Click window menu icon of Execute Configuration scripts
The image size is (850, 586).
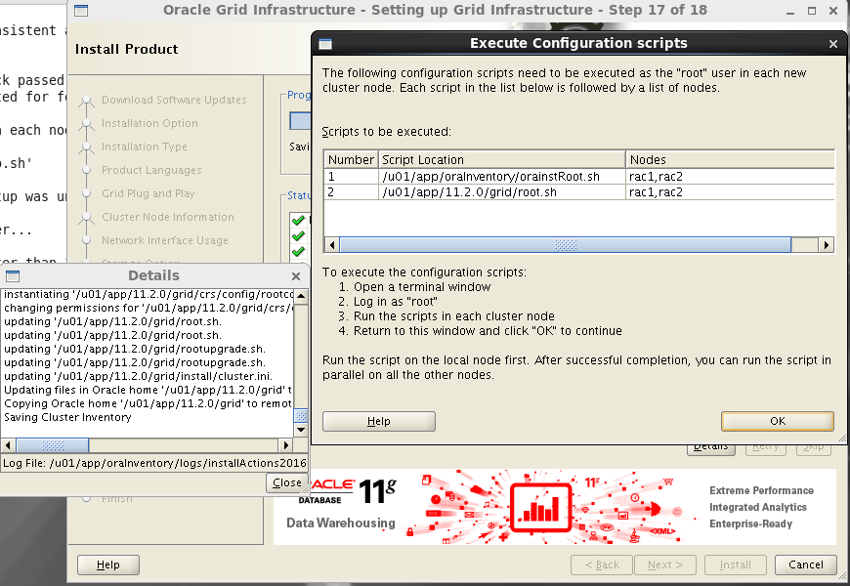click(x=325, y=44)
